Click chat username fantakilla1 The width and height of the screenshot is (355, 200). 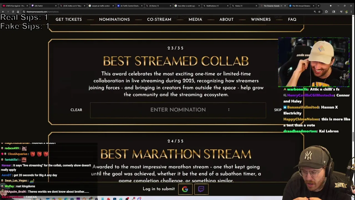(12, 160)
